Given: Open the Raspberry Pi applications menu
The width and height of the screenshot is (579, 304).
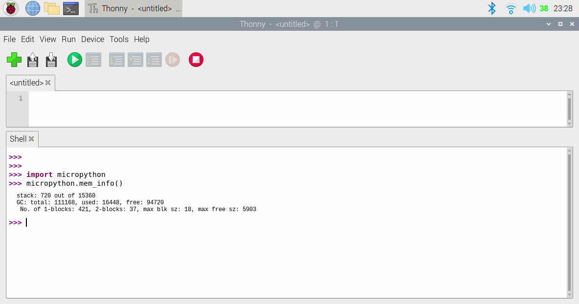Looking at the screenshot, I should coord(10,8).
